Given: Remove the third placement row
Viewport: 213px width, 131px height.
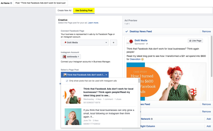Looking at the screenshot, I should point(206,112).
